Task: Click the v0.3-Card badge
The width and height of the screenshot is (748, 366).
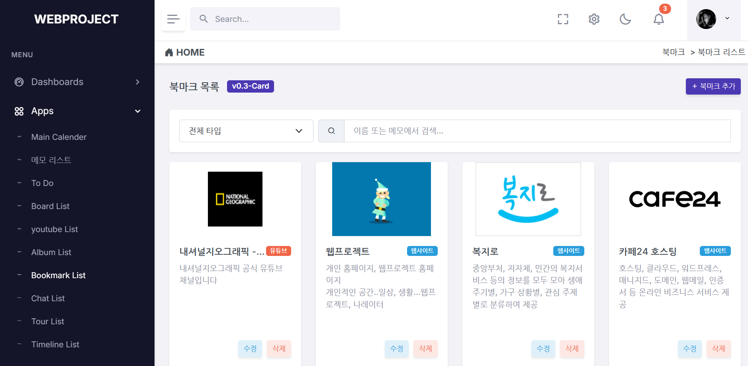Action: (x=251, y=86)
